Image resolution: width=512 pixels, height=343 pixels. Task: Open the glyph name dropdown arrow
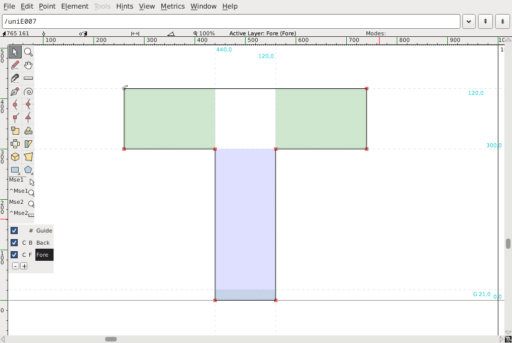point(469,22)
